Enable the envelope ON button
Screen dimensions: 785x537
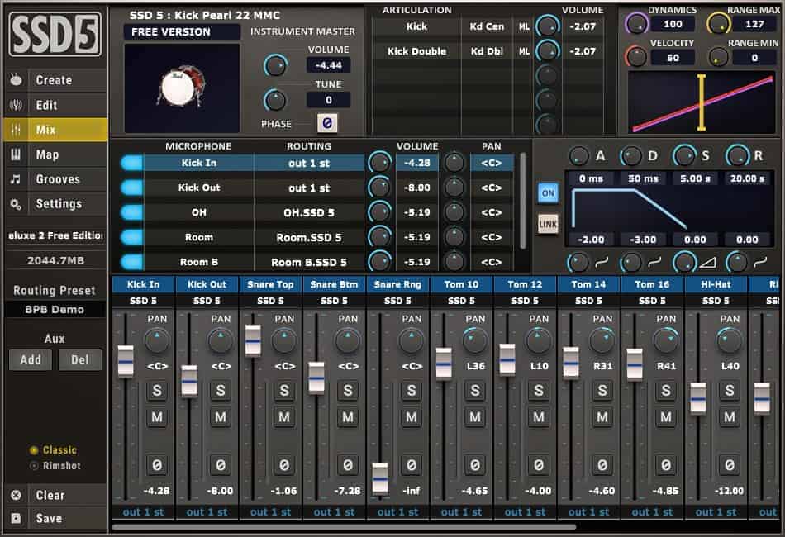[x=548, y=191]
